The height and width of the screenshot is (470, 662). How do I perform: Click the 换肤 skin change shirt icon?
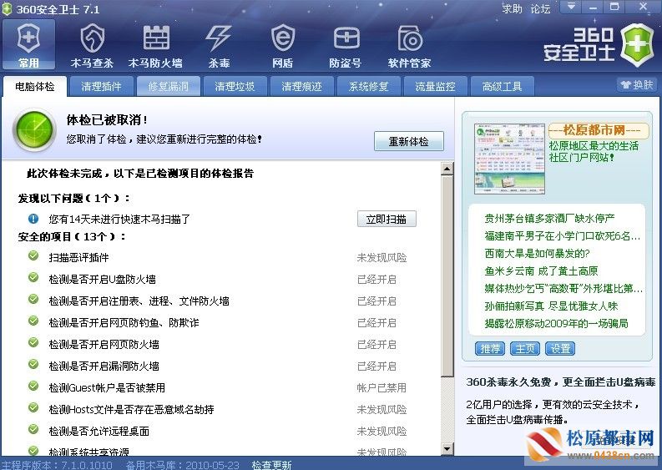point(625,85)
